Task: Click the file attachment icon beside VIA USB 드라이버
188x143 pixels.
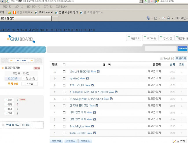Action: click(98, 71)
